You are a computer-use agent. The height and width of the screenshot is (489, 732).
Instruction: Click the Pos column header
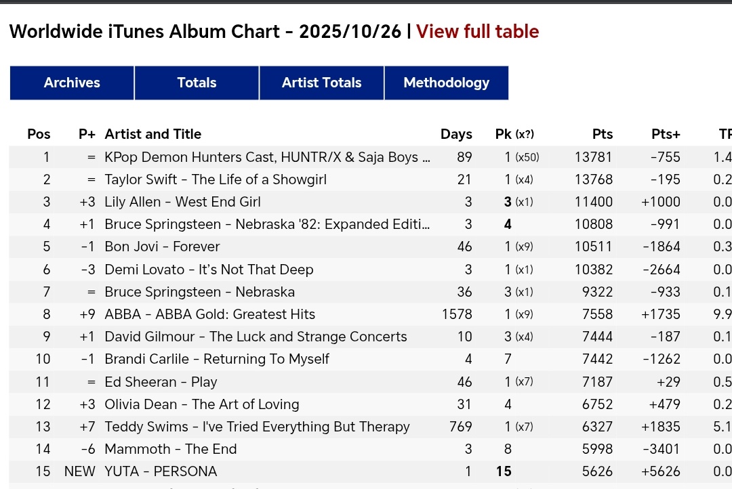pos(39,134)
